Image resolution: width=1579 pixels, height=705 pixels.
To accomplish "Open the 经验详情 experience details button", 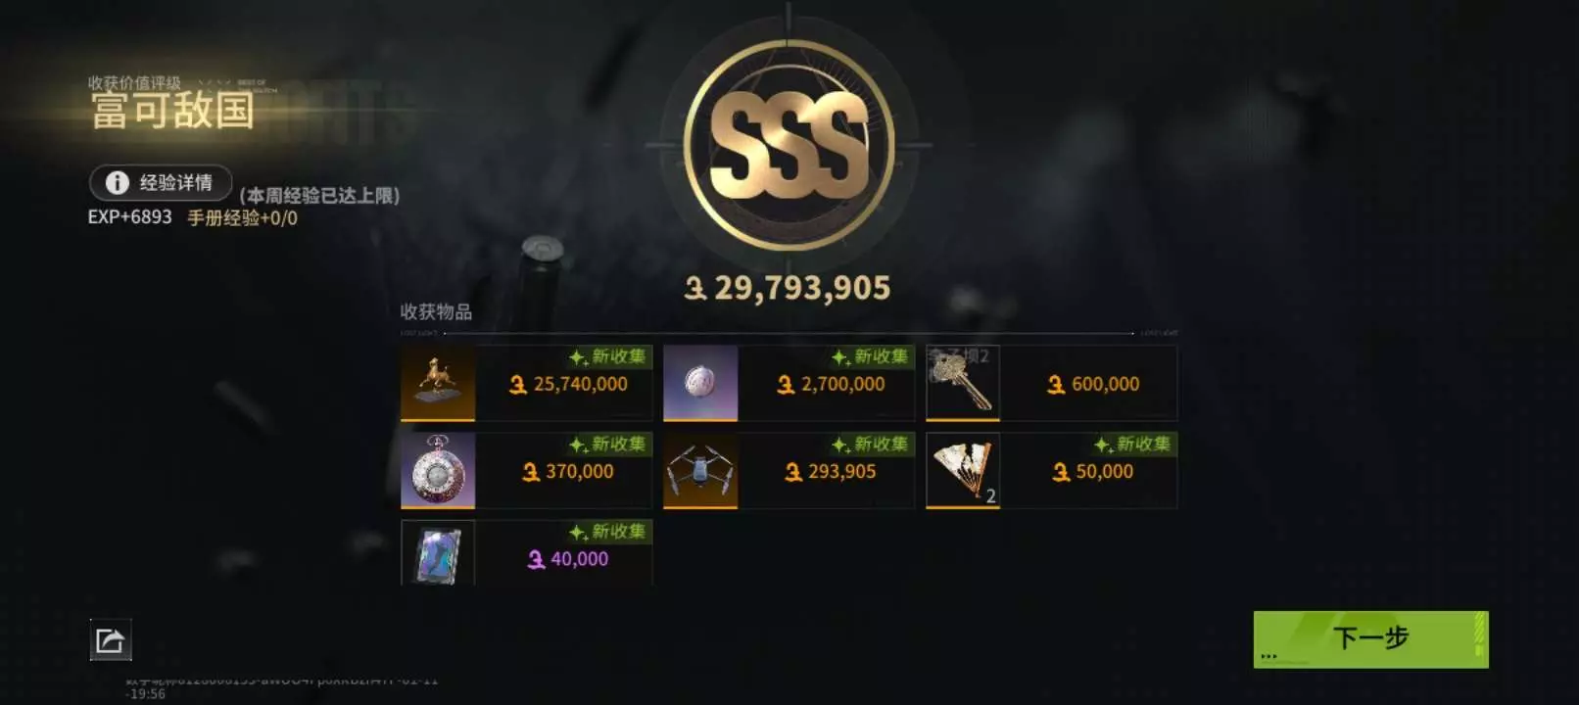I will (x=161, y=182).
